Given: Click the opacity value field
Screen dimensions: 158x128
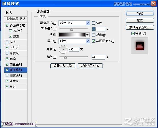Looking at the screenshot, I should click(98, 29).
